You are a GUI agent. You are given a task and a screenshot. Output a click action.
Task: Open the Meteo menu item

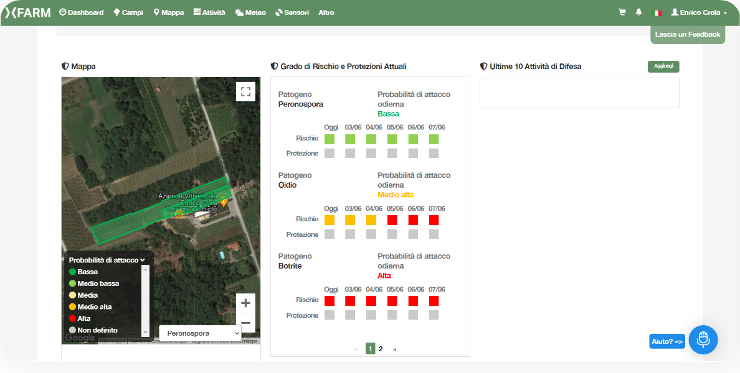point(250,12)
